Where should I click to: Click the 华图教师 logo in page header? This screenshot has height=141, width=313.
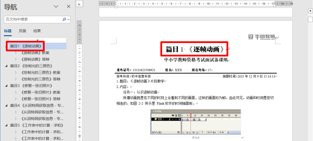click(x=262, y=37)
